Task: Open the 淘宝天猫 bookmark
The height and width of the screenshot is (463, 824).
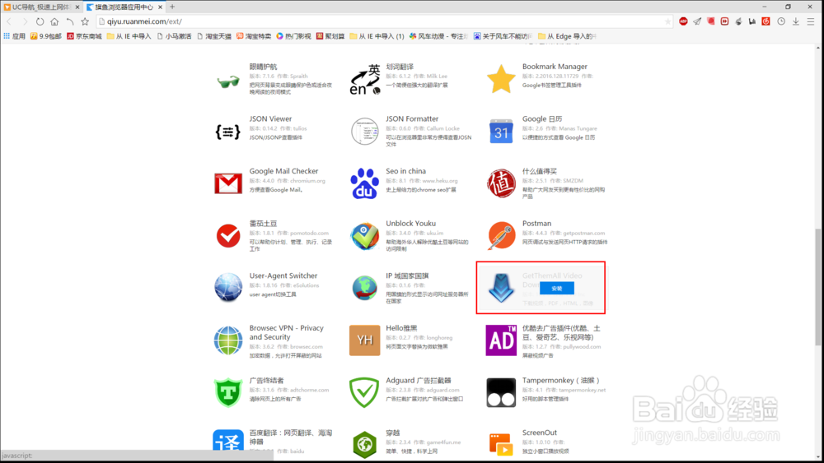Action: (x=214, y=36)
